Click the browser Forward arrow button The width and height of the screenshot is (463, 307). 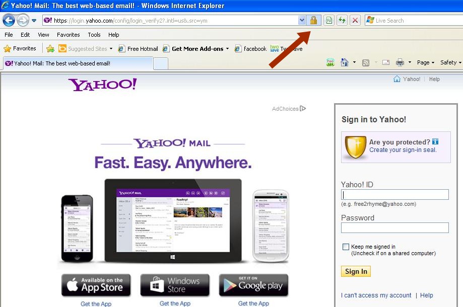[x=23, y=20]
